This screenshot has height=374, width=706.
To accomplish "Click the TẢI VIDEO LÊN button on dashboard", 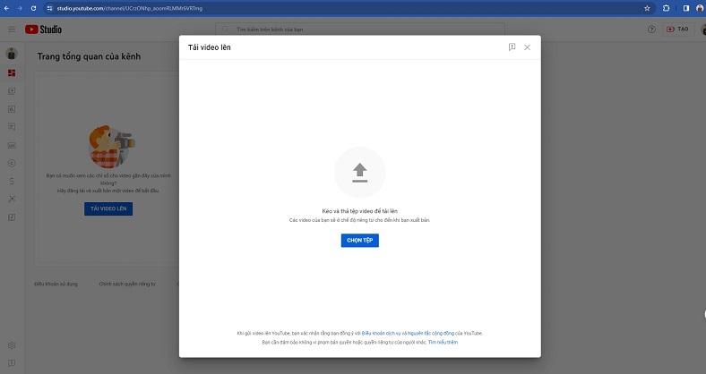I will tap(108, 208).
